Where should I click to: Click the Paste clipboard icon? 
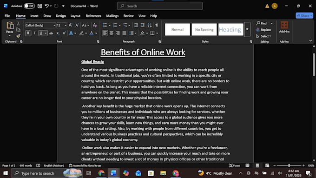(10, 26)
